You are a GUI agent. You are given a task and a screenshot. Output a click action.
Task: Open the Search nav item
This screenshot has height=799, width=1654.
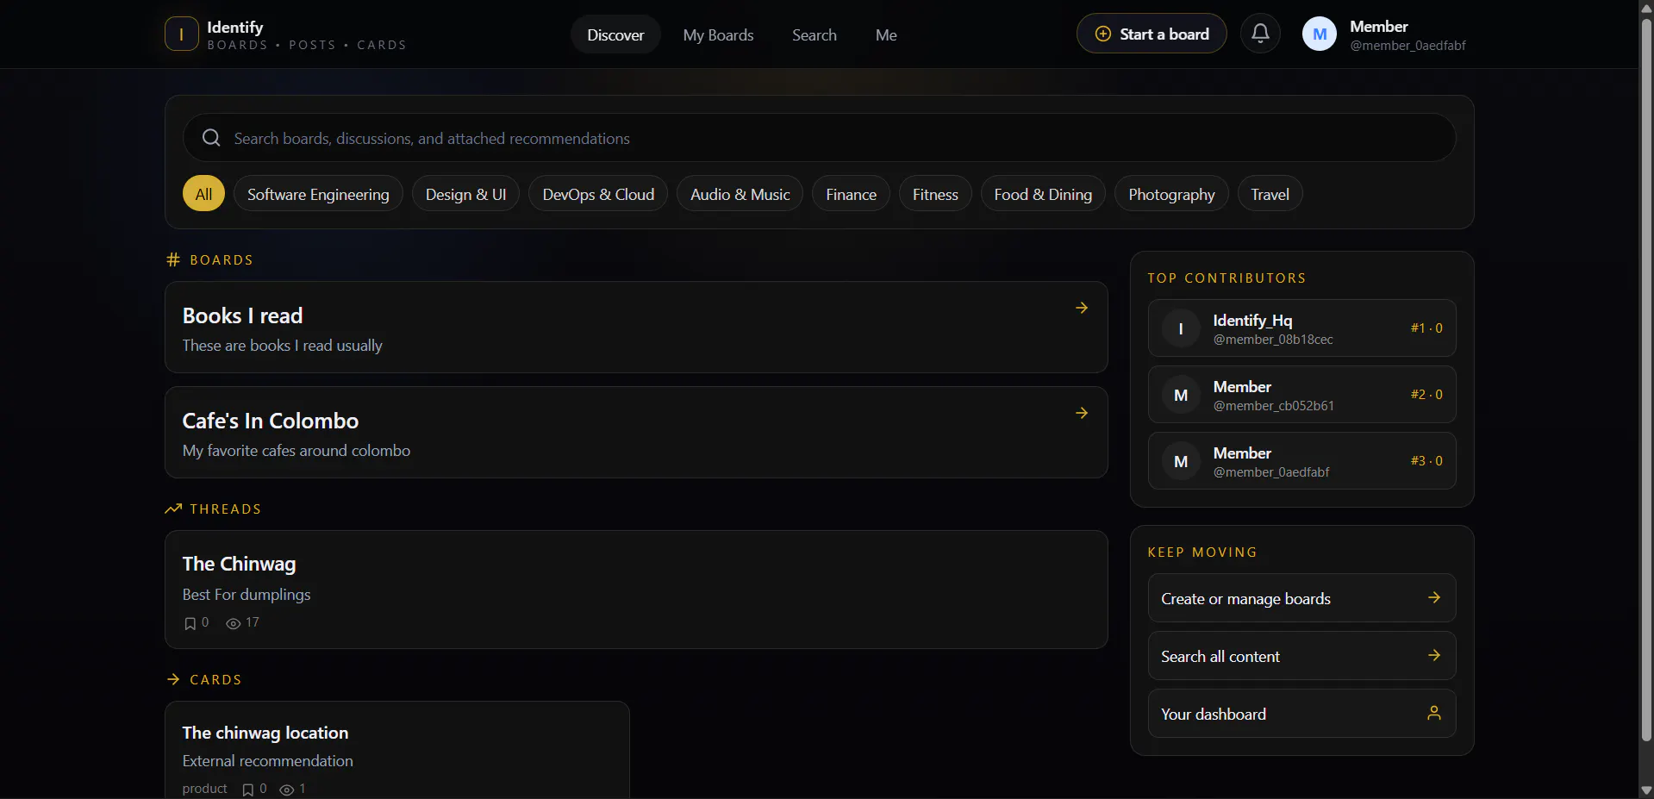(815, 34)
